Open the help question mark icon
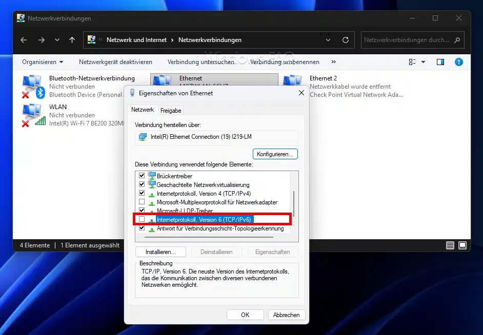 point(459,62)
